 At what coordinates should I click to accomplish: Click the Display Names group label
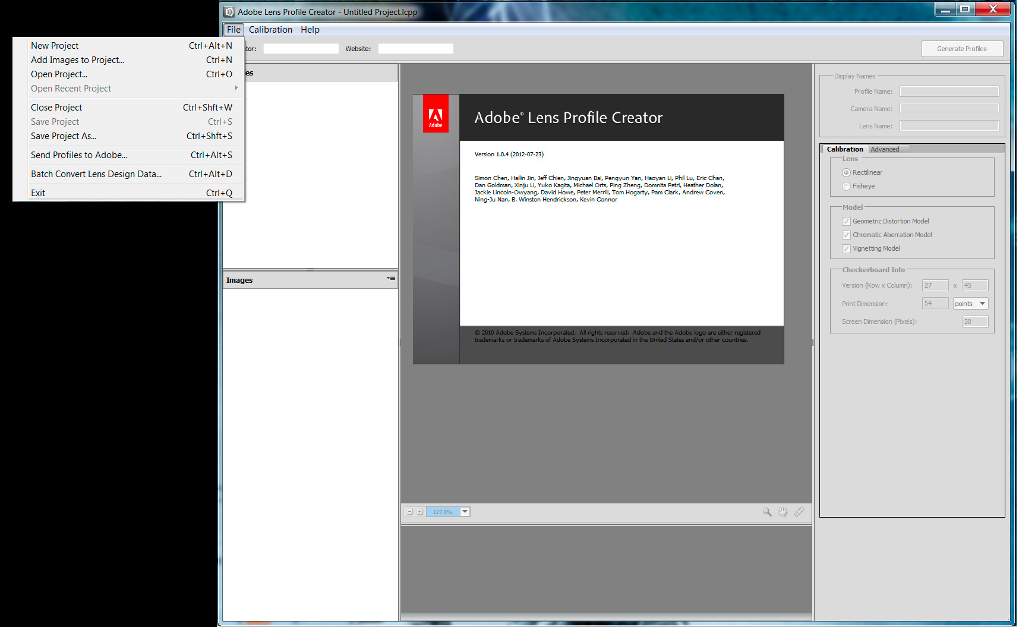click(x=854, y=76)
